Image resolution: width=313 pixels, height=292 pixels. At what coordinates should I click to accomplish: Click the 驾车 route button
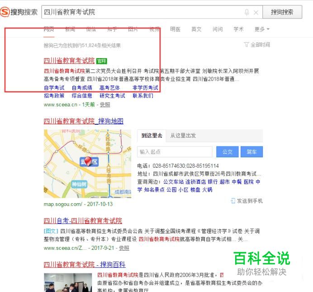click(x=252, y=152)
